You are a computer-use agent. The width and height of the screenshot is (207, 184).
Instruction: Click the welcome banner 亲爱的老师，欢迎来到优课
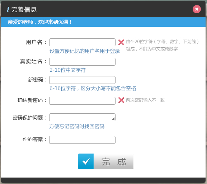tap(39, 22)
